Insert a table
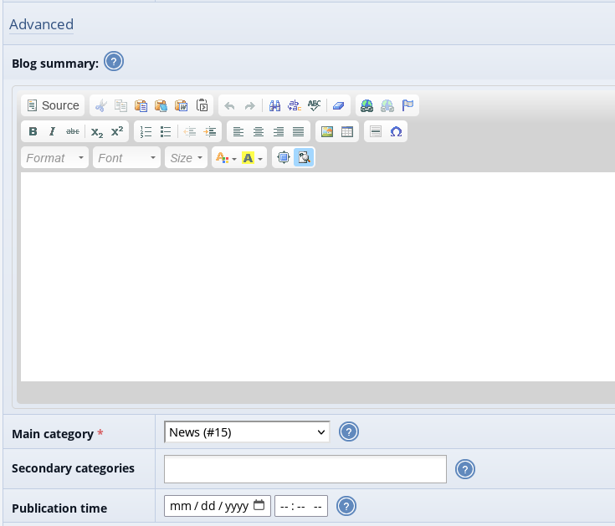This screenshot has height=526, width=615. point(347,131)
